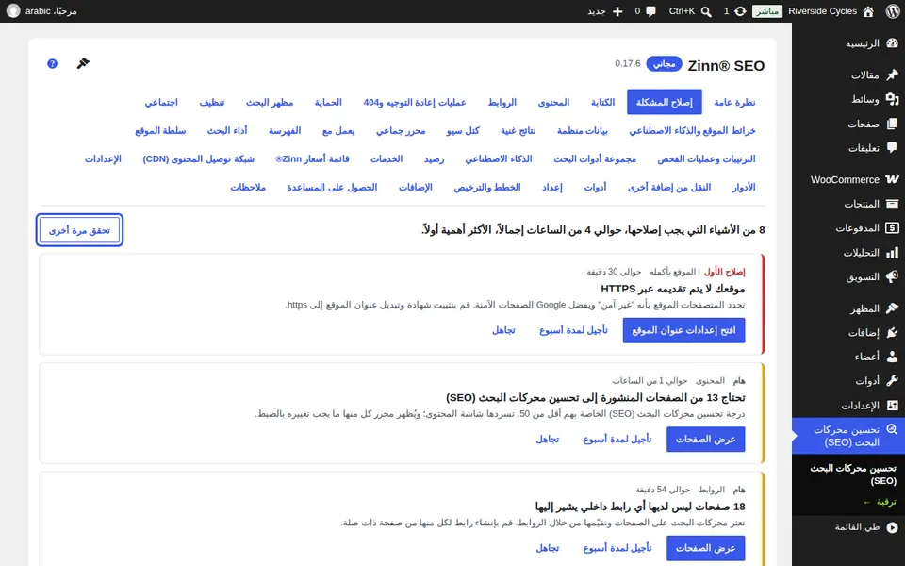Click the users person icon
905x566 pixels.
pyautogui.click(x=893, y=357)
